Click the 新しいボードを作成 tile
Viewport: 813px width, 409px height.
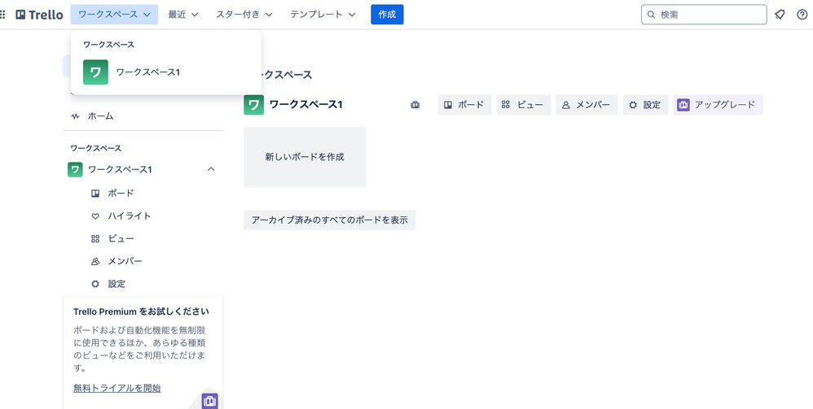[305, 157]
